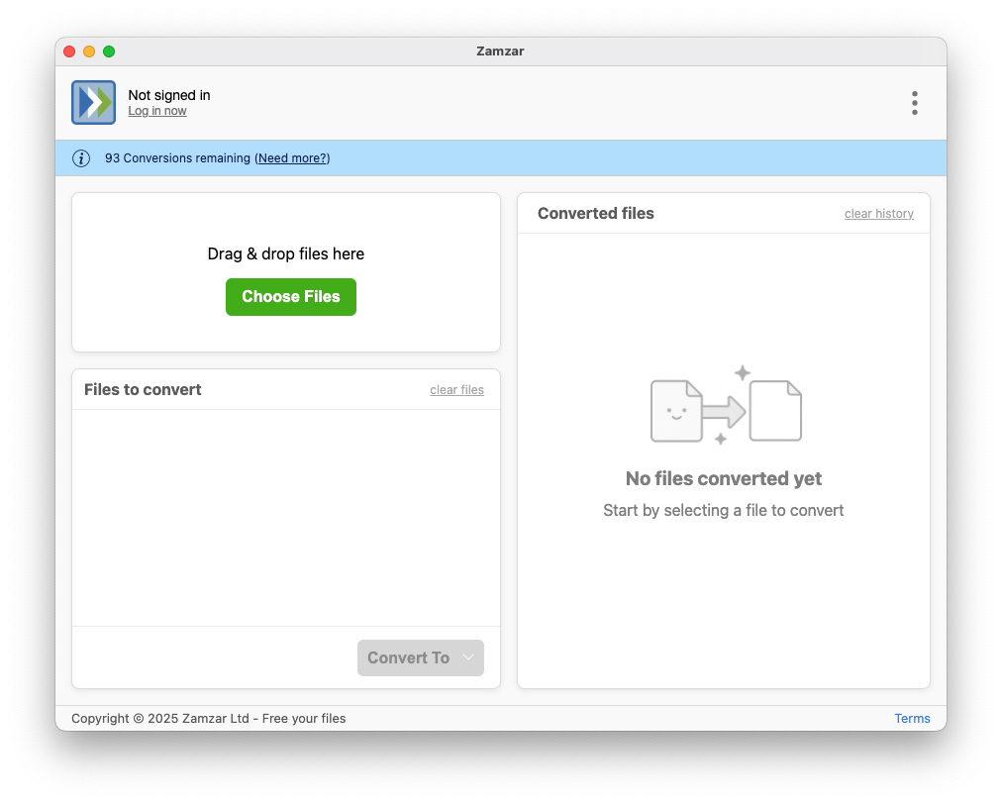Click the Zamzar logo icon
This screenshot has width=1002, height=804.
tap(93, 103)
